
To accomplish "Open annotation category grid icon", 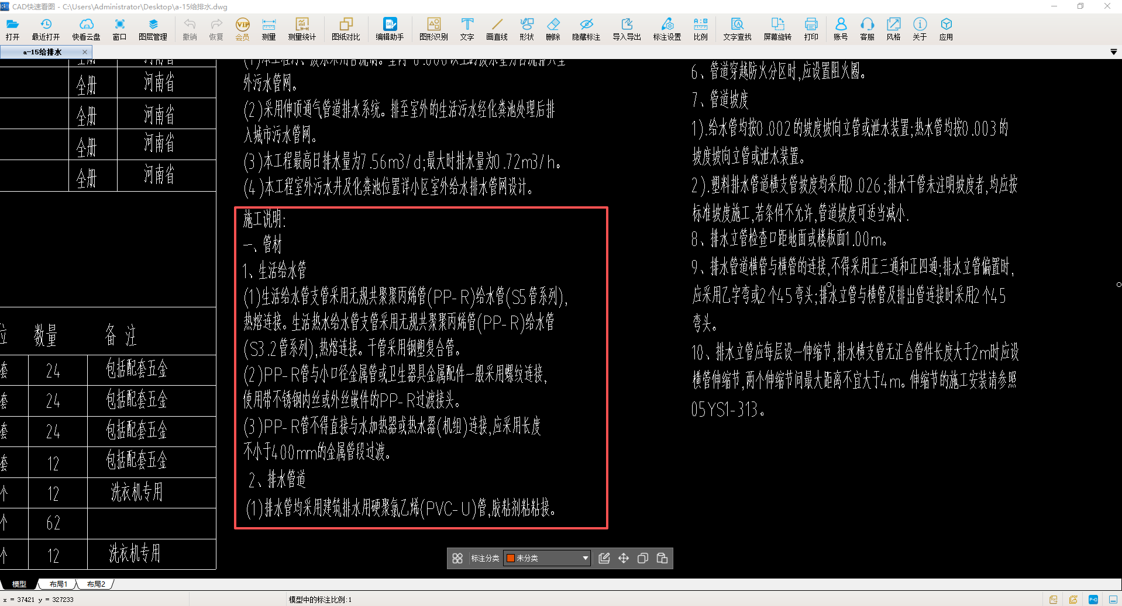I will (457, 558).
